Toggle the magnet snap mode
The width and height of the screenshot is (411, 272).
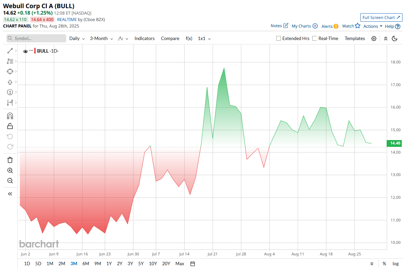coord(10,116)
